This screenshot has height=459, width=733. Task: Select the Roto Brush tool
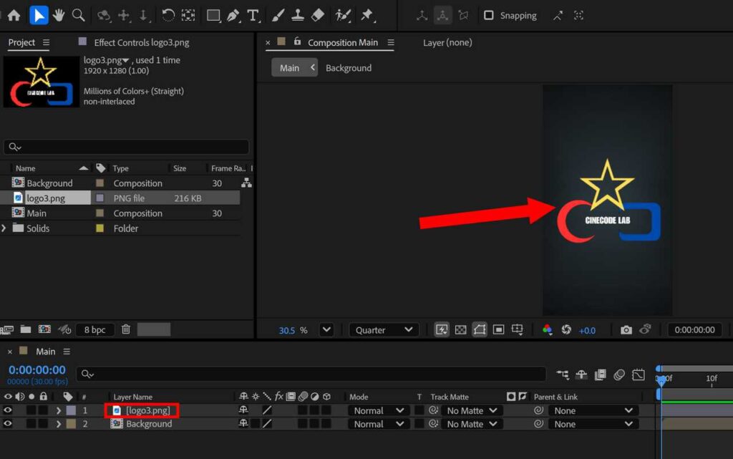pyautogui.click(x=343, y=16)
